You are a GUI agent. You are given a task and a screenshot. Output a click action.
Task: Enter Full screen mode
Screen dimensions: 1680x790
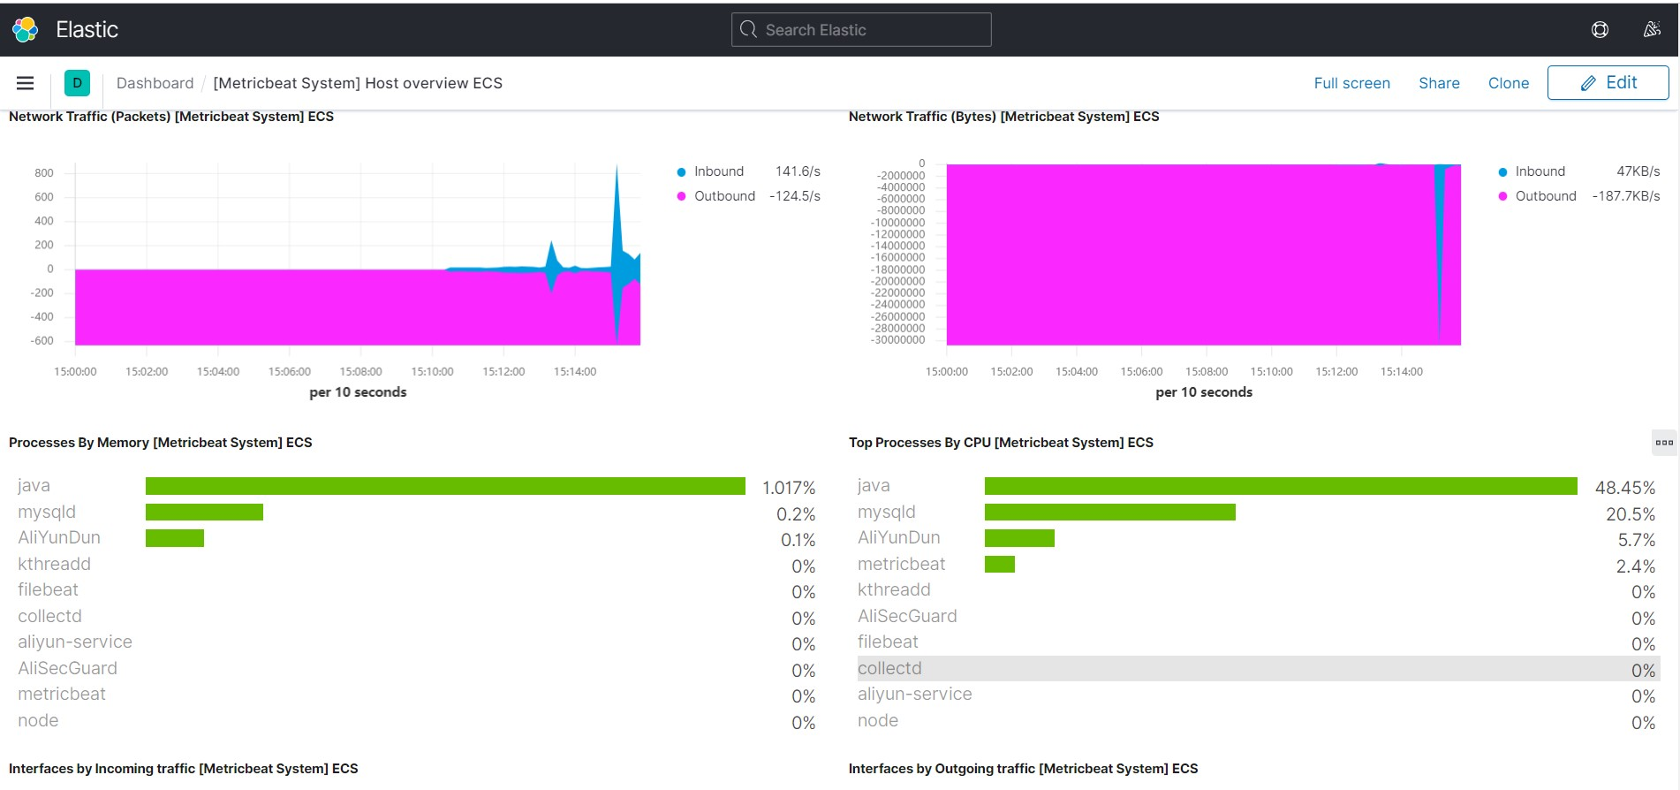pyautogui.click(x=1351, y=83)
